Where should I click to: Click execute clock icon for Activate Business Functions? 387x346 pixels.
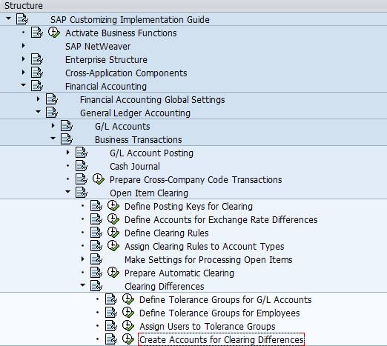click(x=54, y=33)
